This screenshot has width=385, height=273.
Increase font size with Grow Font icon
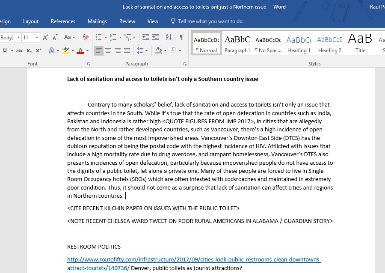pos(45,37)
